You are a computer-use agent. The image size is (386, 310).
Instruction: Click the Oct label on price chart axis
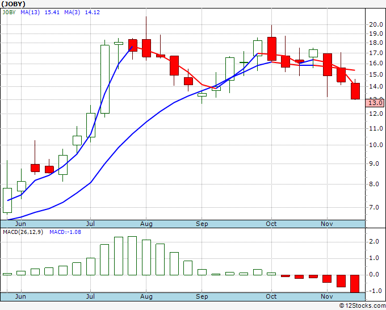tap(271, 224)
